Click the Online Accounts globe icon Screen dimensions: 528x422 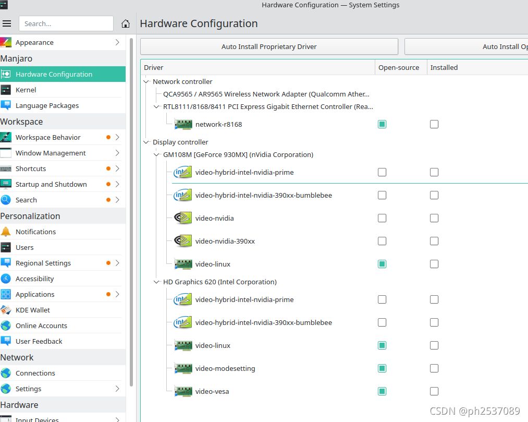6,325
